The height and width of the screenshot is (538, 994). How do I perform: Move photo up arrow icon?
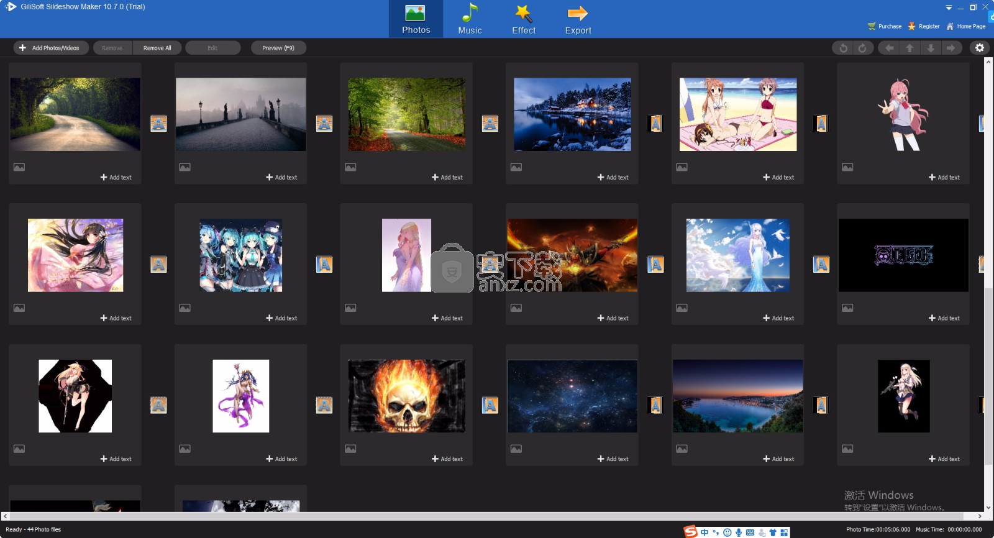point(910,48)
